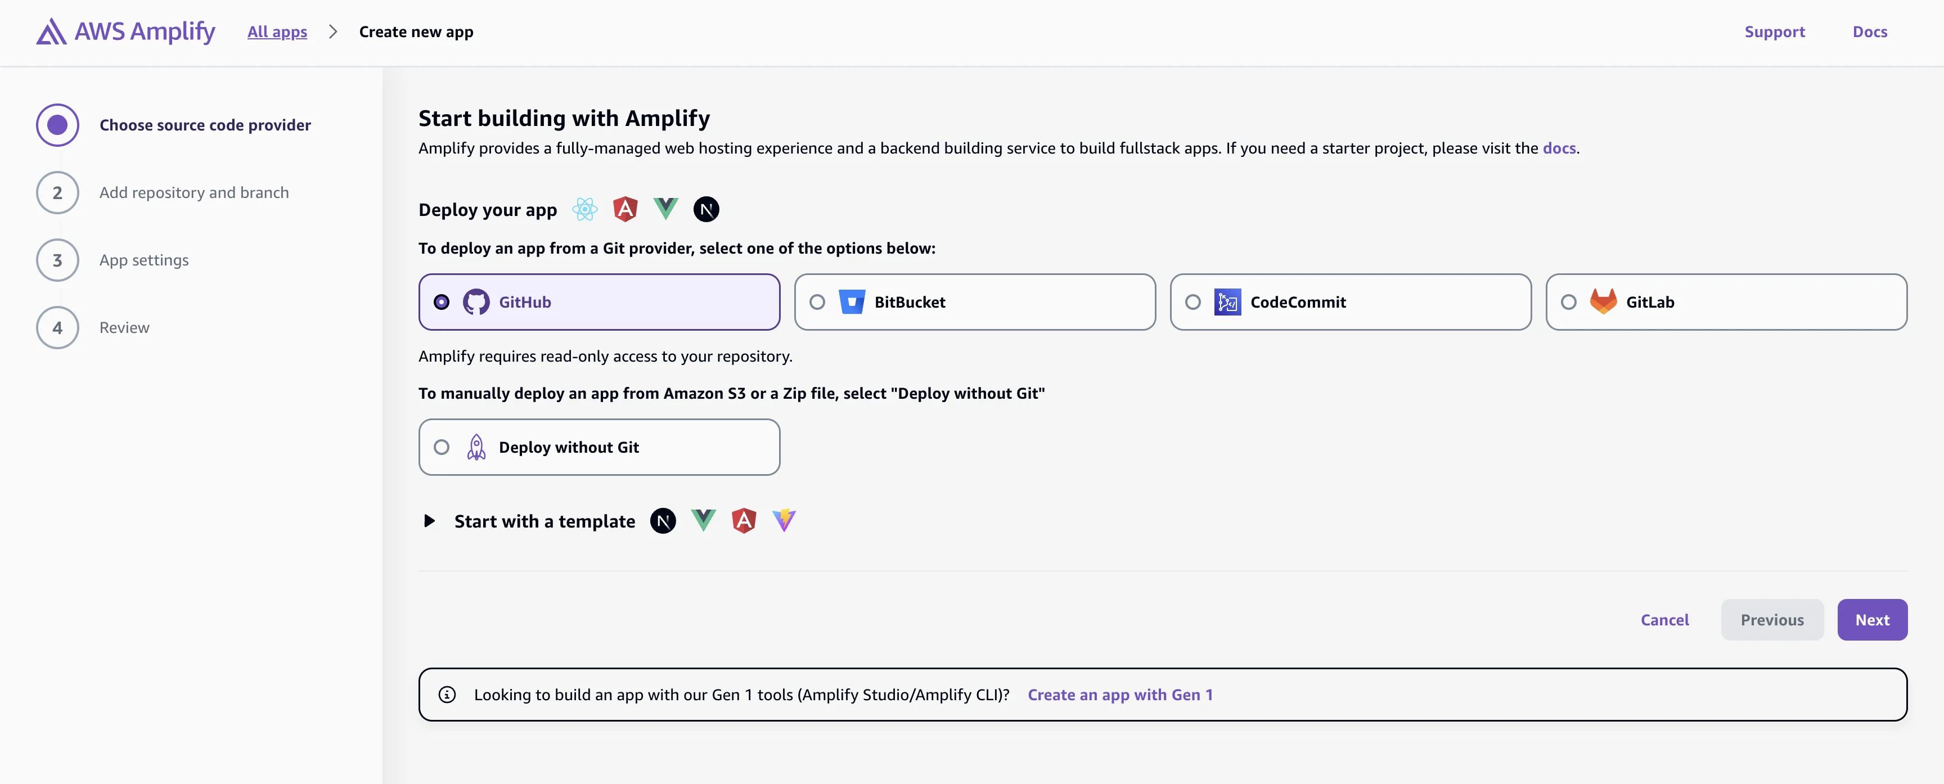Click the Angular icon in Deploy your app row
Viewport: 1944px width, 784px height.
coord(625,209)
